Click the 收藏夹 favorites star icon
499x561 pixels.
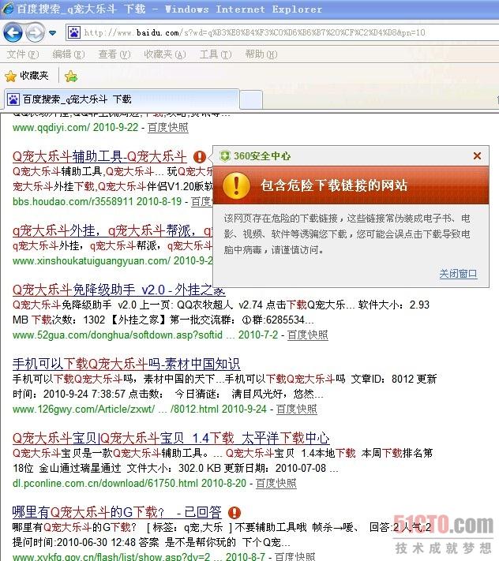click(11, 76)
